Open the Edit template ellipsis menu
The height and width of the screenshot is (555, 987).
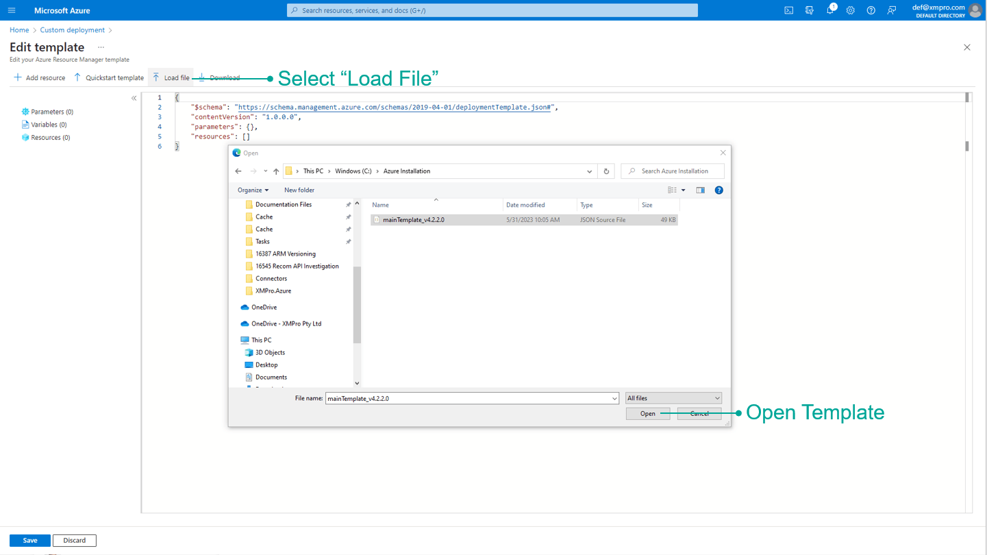(101, 47)
